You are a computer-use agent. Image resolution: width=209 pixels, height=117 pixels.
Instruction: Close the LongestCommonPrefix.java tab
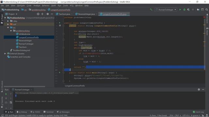tap(128, 14)
